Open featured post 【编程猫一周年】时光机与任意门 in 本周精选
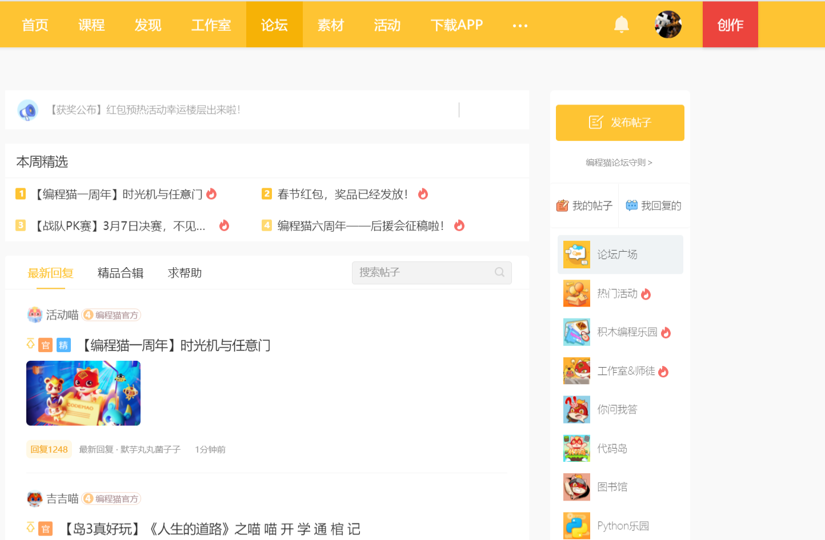 117,195
